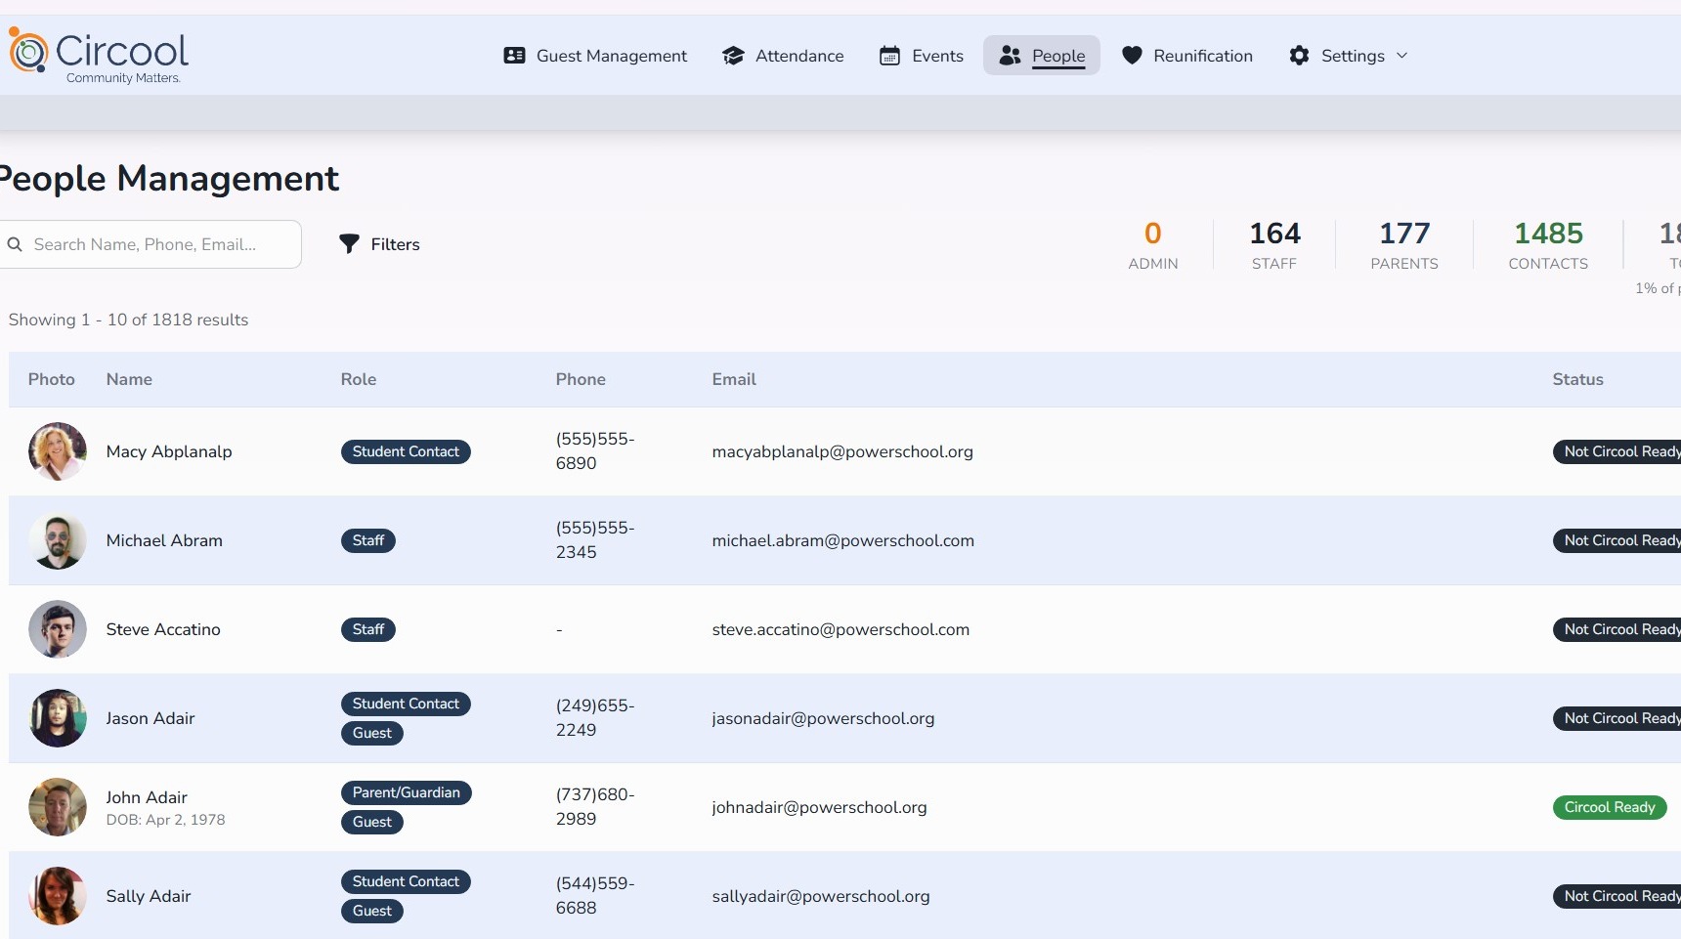1681x939 pixels.
Task: Open the Reunification page
Action: (1187, 56)
